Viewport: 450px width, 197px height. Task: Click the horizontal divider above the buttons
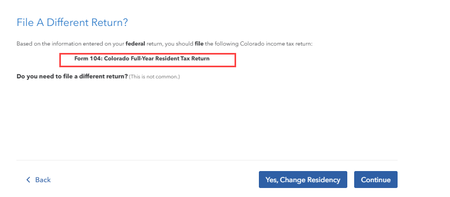(207, 160)
